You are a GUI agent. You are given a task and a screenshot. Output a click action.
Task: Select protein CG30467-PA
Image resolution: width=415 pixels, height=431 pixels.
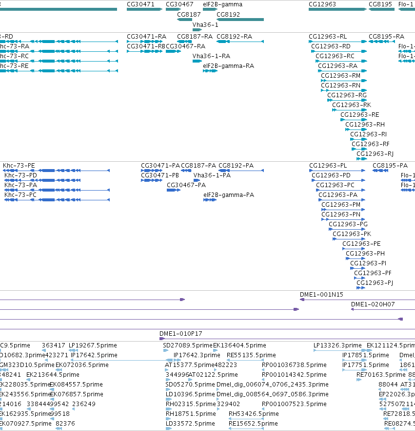(x=174, y=190)
